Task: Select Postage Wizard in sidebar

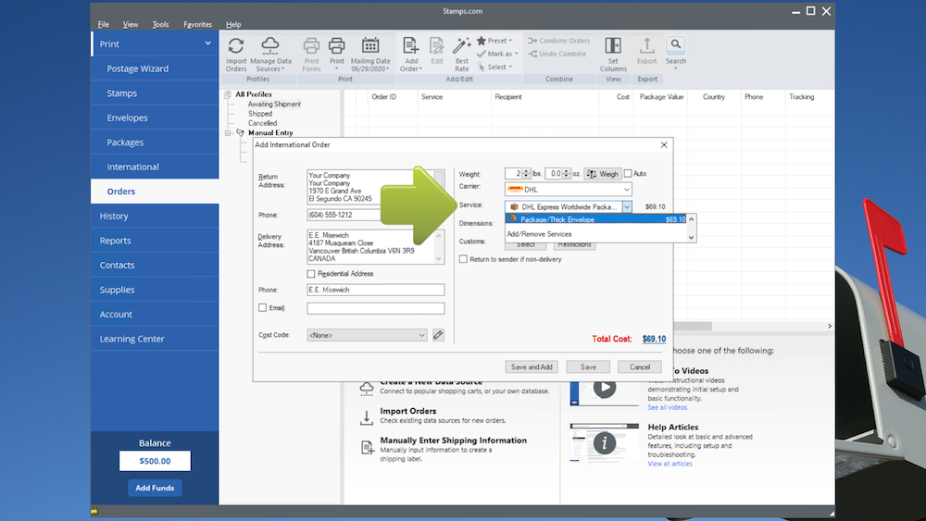Action: click(x=155, y=68)
